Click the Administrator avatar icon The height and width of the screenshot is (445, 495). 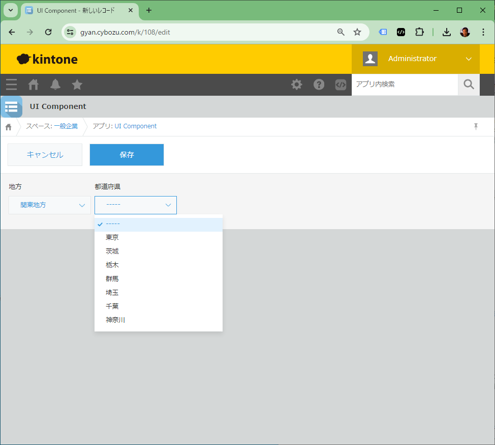370,59
